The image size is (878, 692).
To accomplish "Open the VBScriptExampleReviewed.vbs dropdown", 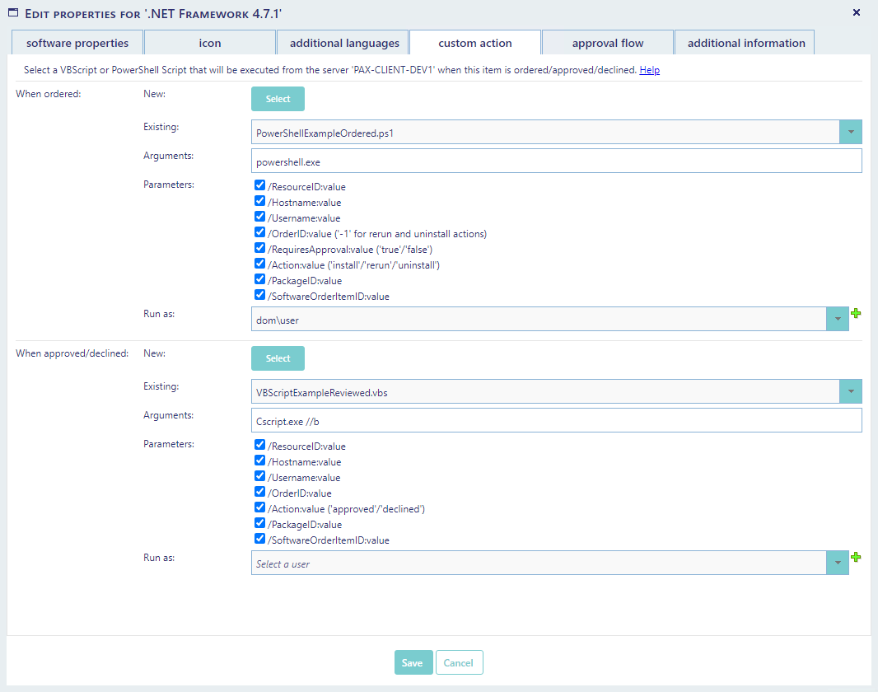I will pos(850,392).
